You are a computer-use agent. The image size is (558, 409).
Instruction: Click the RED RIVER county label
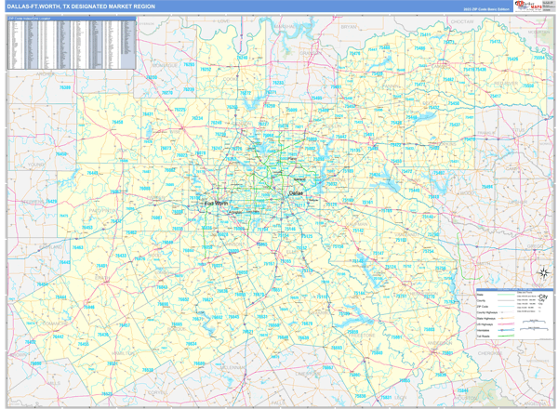pos(506,84)
